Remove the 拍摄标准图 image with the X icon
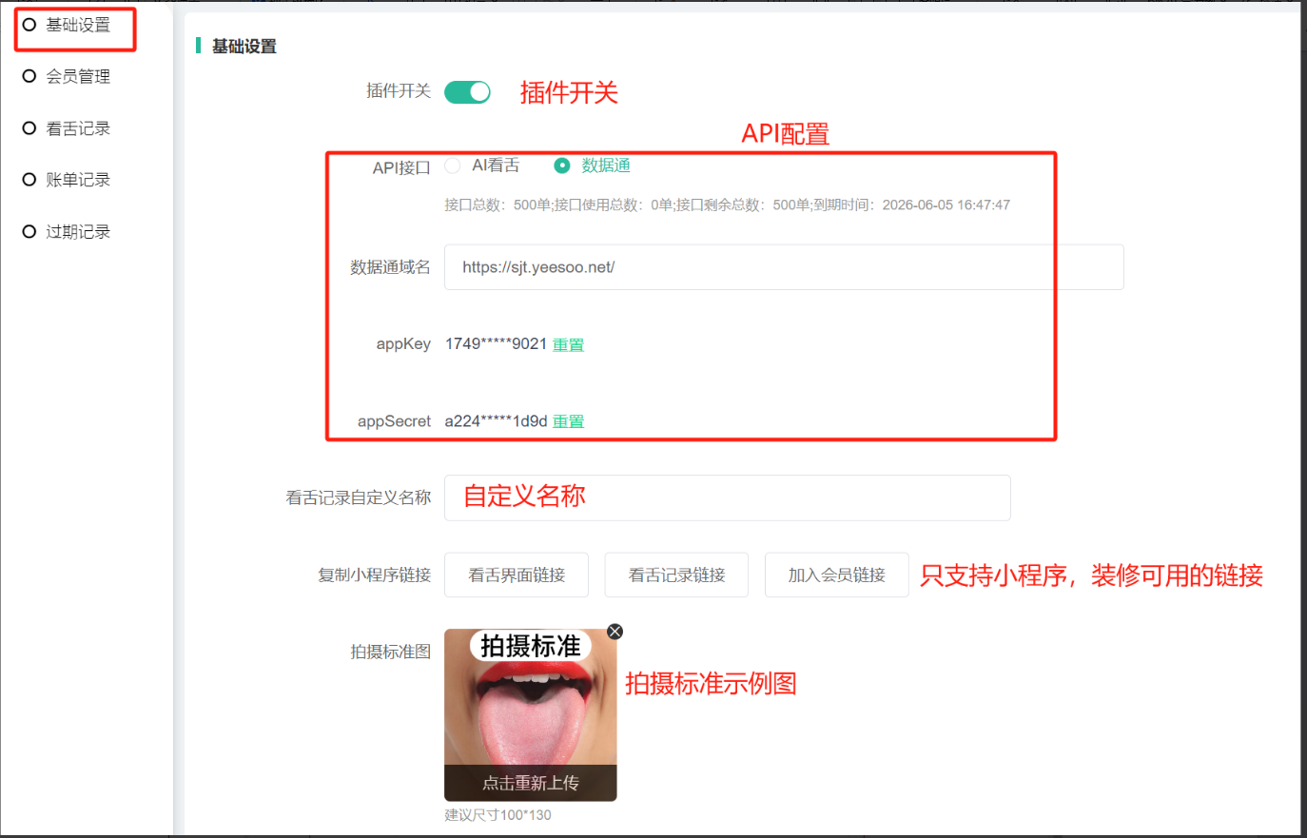Viewport: 1307px width, 838px height. pyautogui.click(x=615, y=632)
